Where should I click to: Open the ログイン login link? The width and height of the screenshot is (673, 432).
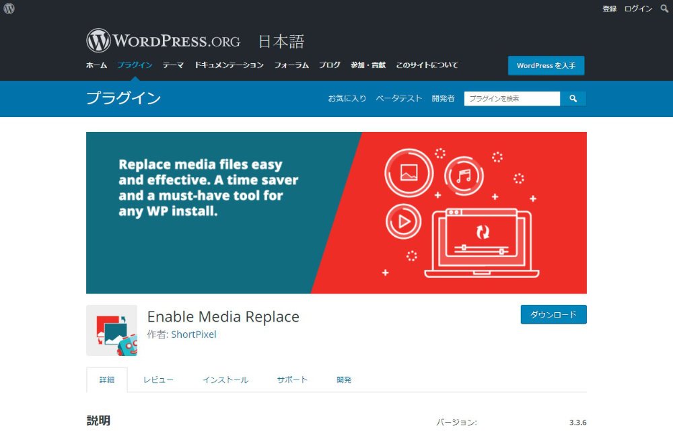click(638, 9)
